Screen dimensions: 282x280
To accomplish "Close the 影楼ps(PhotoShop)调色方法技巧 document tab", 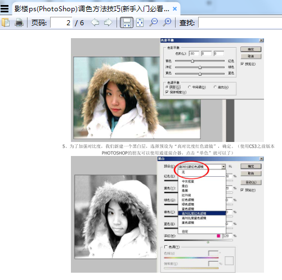I will pos(174,8).
